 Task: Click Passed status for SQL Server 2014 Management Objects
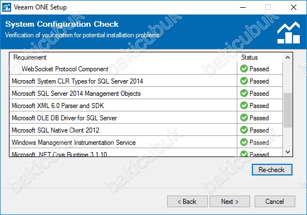pos(259,94)
